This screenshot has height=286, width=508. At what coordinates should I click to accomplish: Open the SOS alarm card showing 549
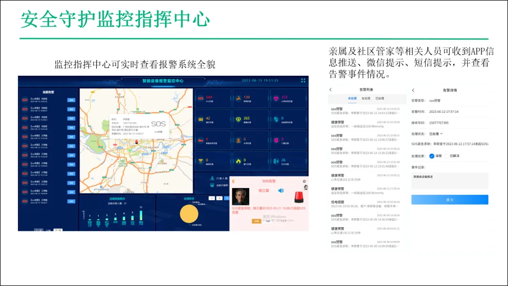213,99
